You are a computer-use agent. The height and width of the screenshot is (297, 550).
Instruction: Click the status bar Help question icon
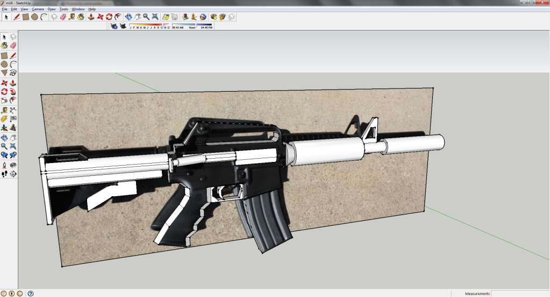(31, 293)
